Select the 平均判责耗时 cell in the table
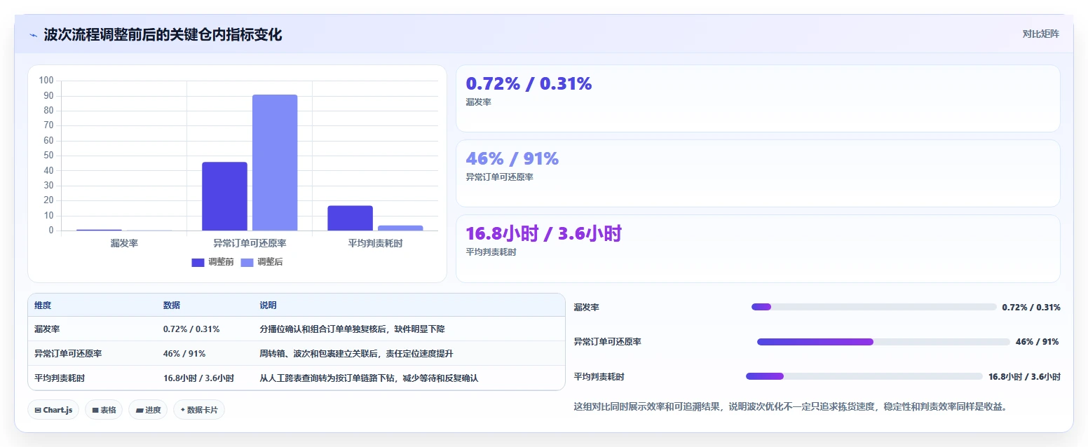Screen dimensions: 1088x447 point(60,378)
